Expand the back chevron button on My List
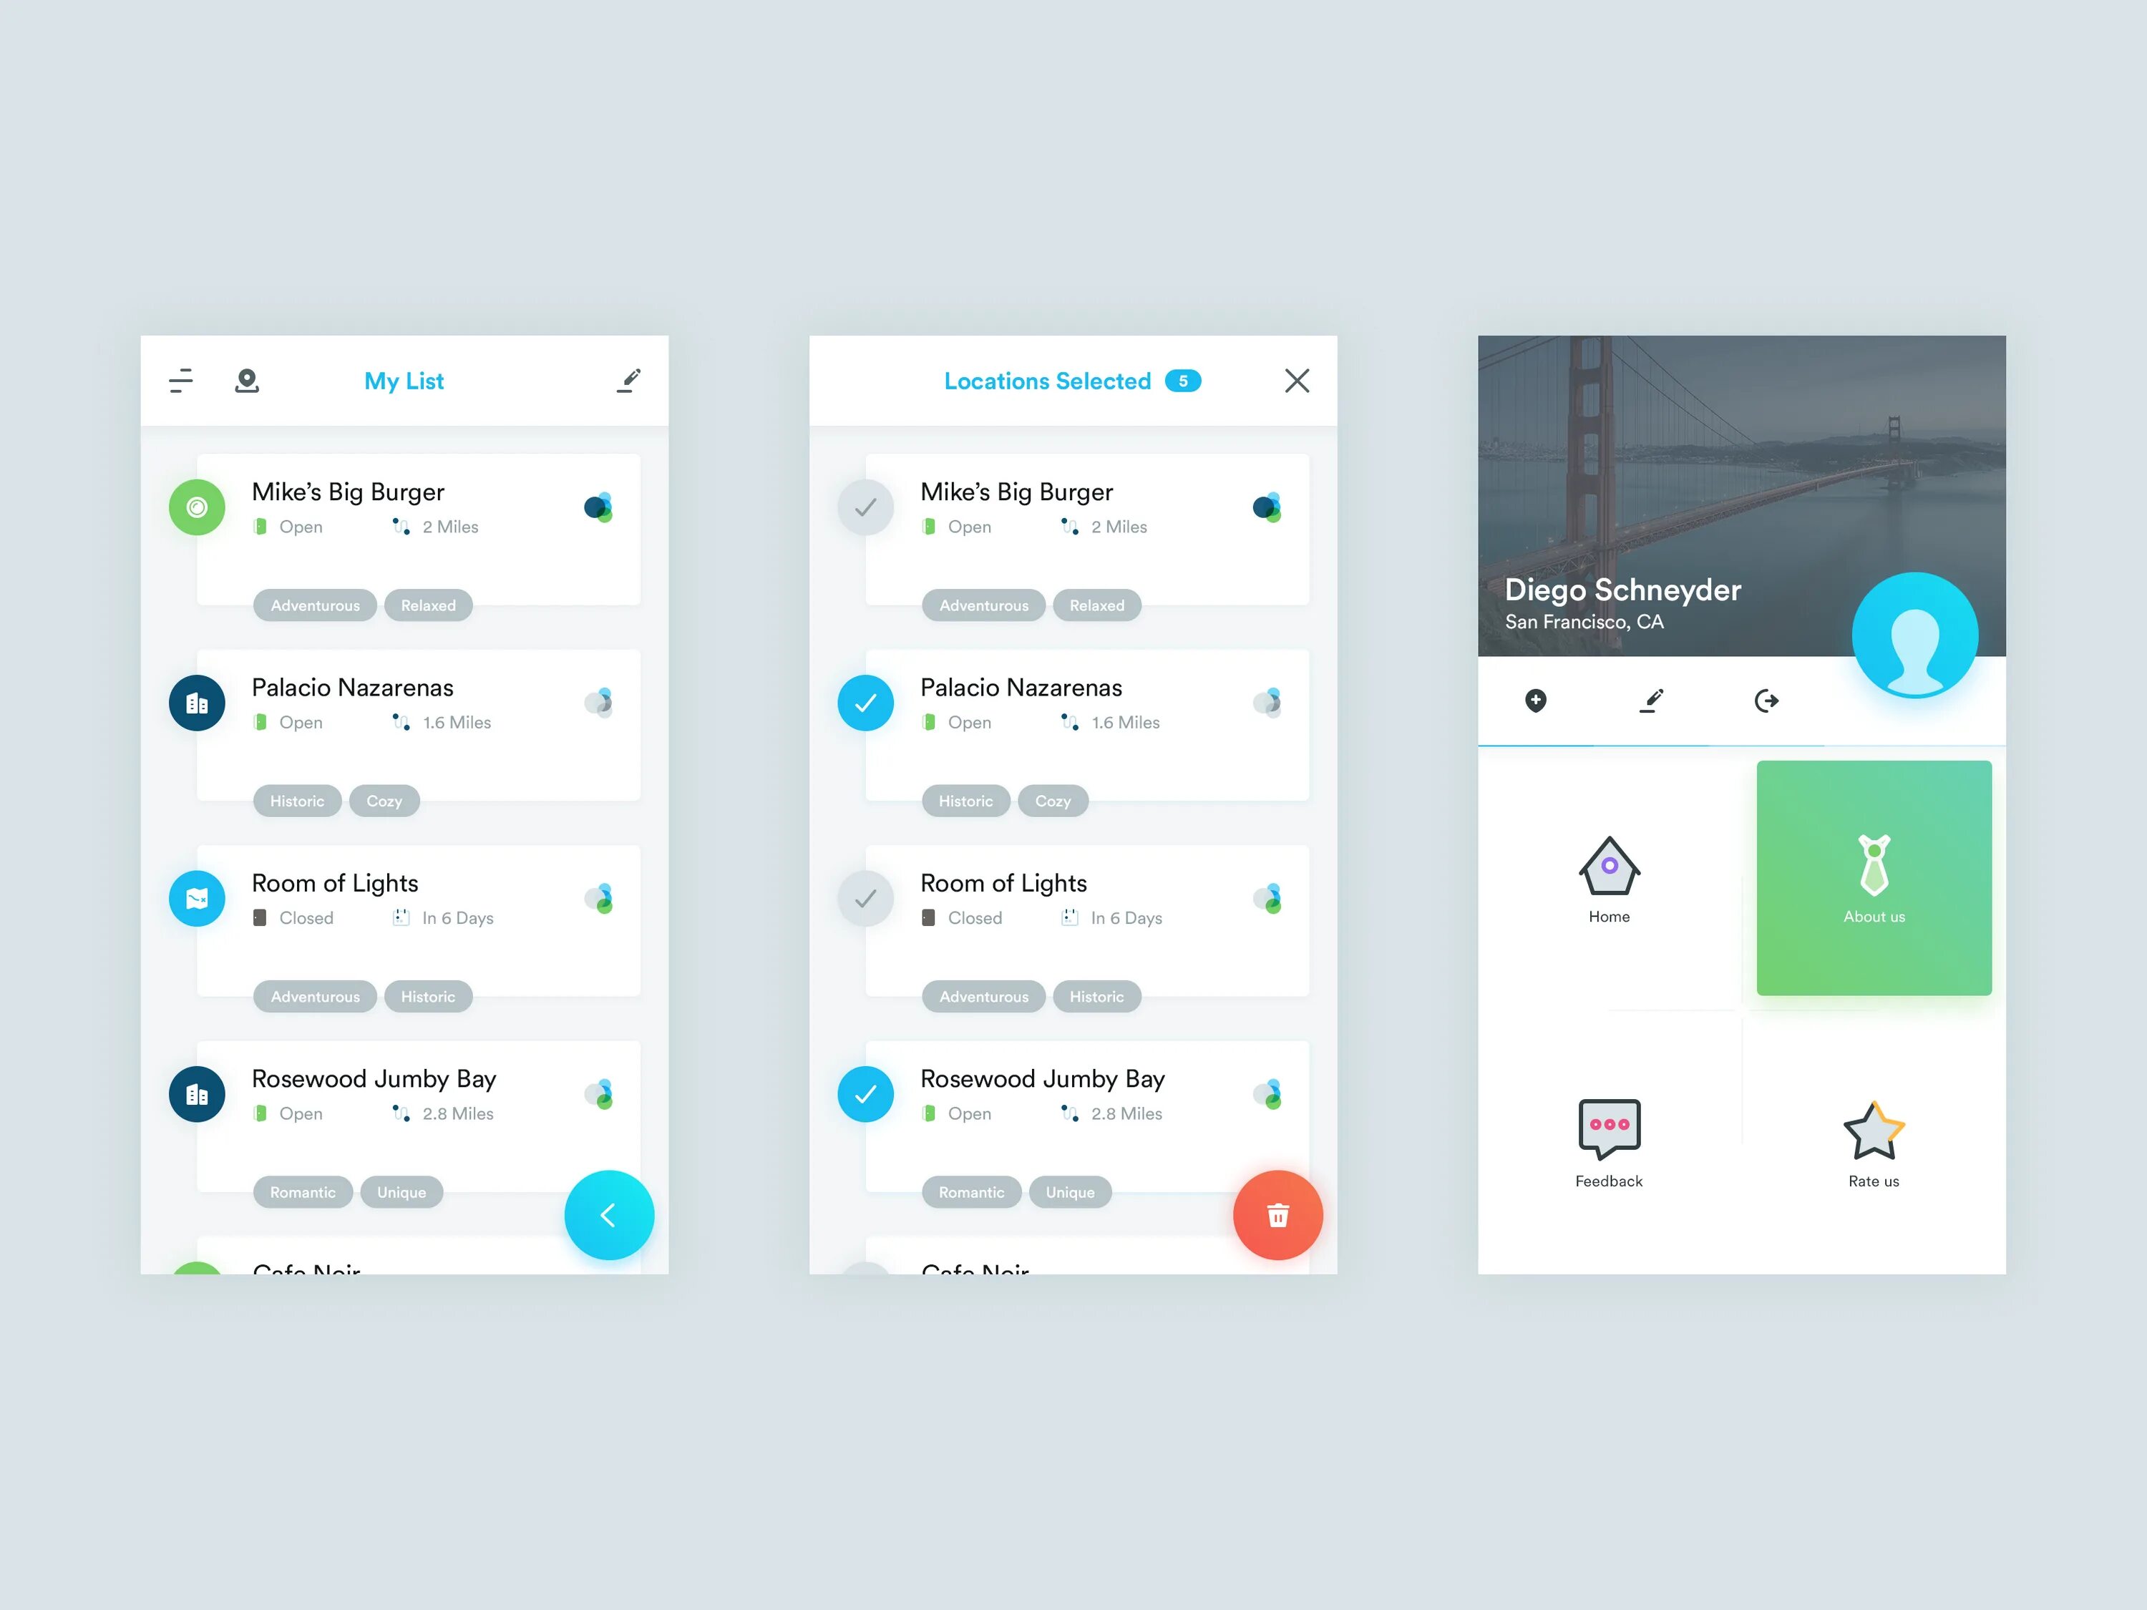This screenshot has width=2147, height=1610. (608, 1214)
